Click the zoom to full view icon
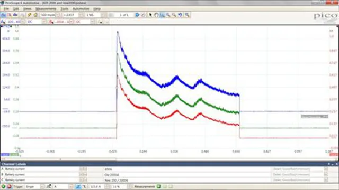 tap(187, 15)
